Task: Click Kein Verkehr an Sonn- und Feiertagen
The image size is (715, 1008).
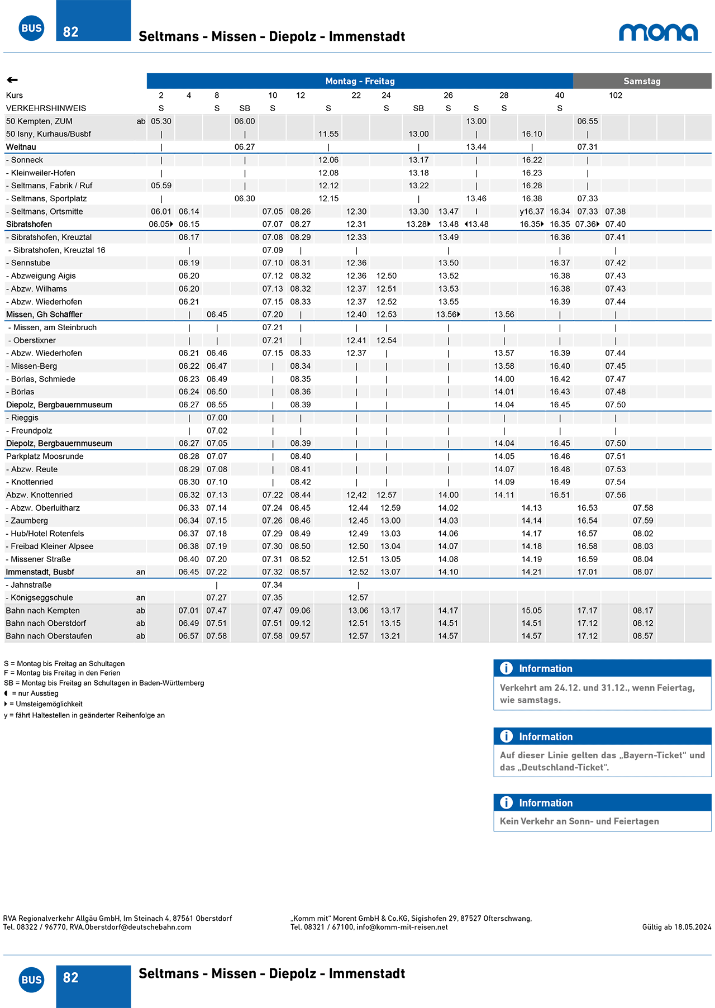Action: pos(579,821)
